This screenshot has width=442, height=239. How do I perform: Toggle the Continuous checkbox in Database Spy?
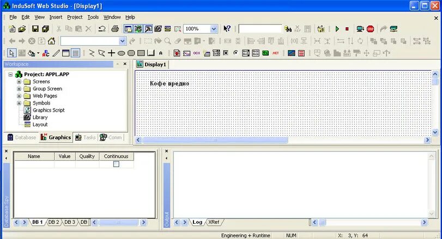(116, 164)
